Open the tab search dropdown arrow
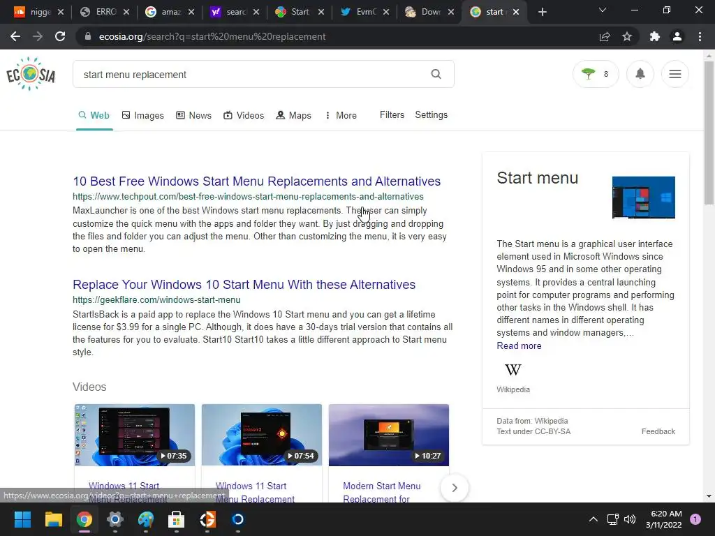 603,10
